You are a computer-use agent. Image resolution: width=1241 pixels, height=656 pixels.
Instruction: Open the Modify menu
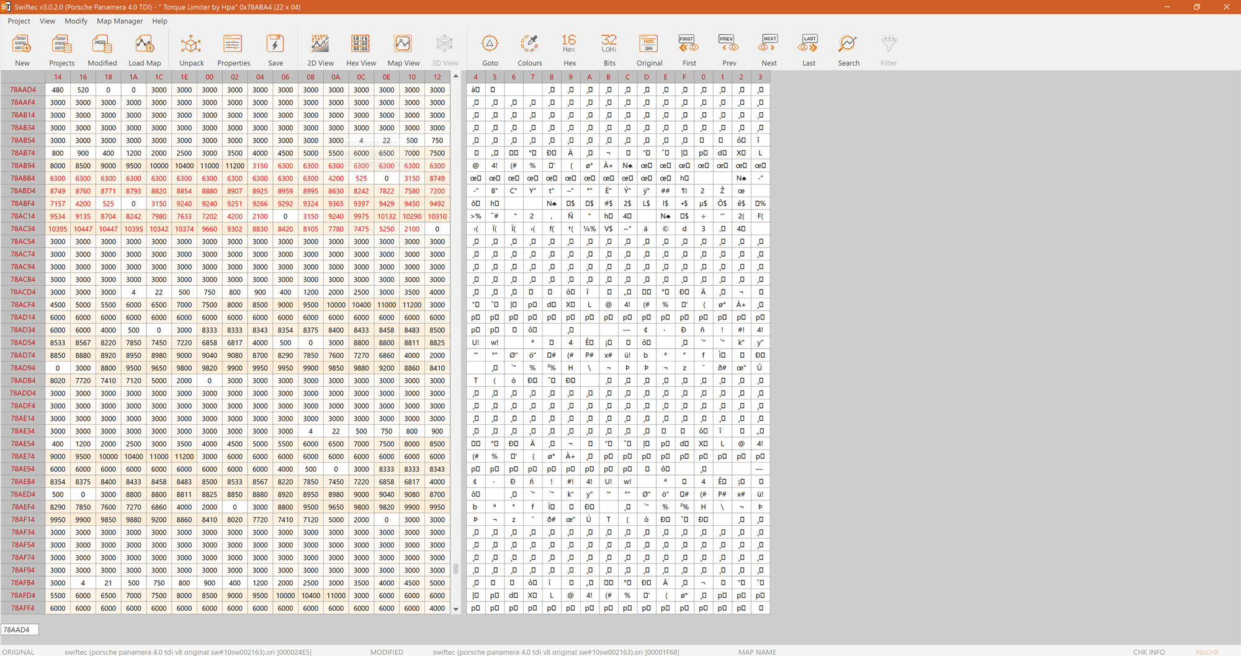[76, 21]
